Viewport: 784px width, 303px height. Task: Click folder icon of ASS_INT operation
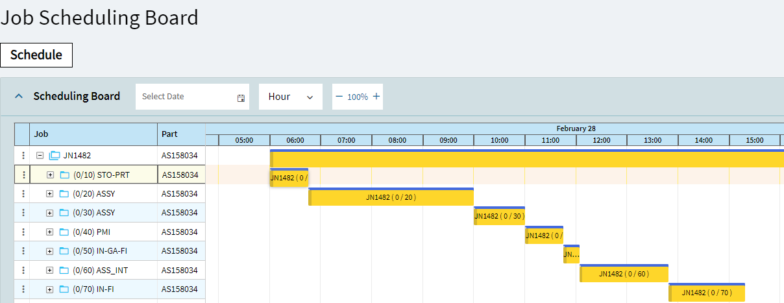click(64, 271)
